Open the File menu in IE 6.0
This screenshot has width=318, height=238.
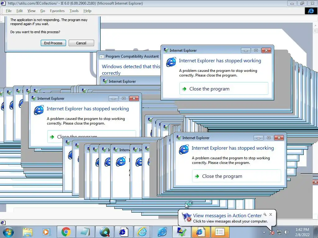click(x=9, y=11)
